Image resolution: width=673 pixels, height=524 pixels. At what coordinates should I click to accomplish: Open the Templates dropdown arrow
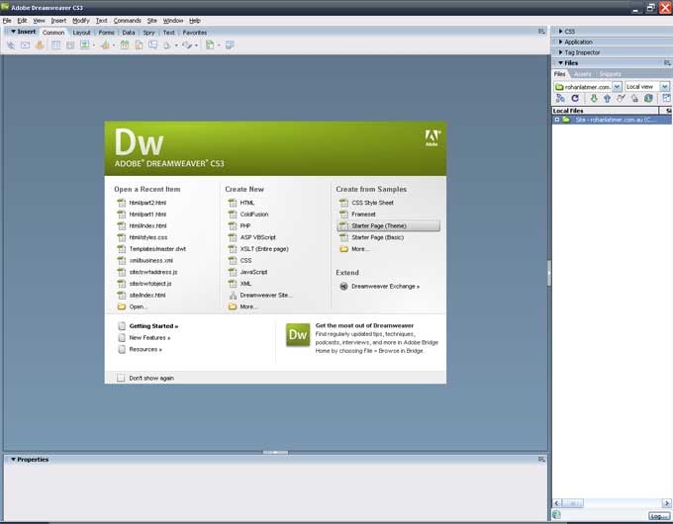(219, 45)
